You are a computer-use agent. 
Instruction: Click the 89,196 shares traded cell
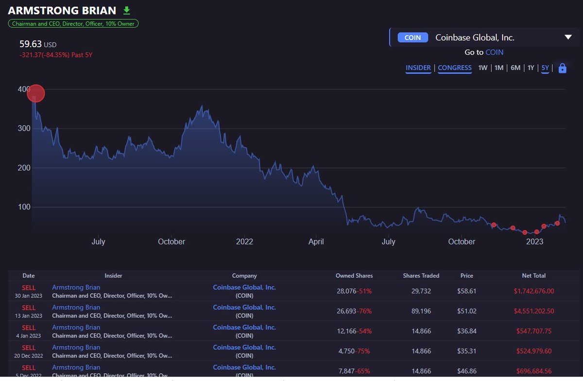421,311
